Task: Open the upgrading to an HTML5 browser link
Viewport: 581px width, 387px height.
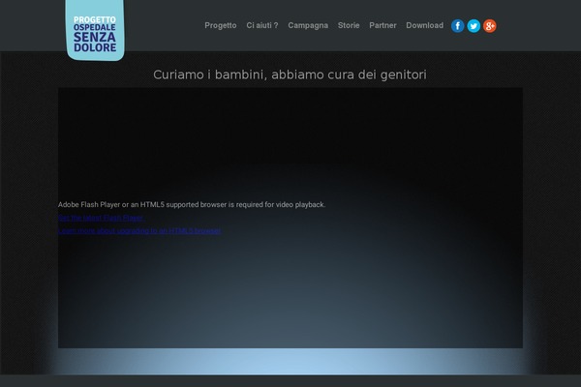Action: (x=139, y=230)
